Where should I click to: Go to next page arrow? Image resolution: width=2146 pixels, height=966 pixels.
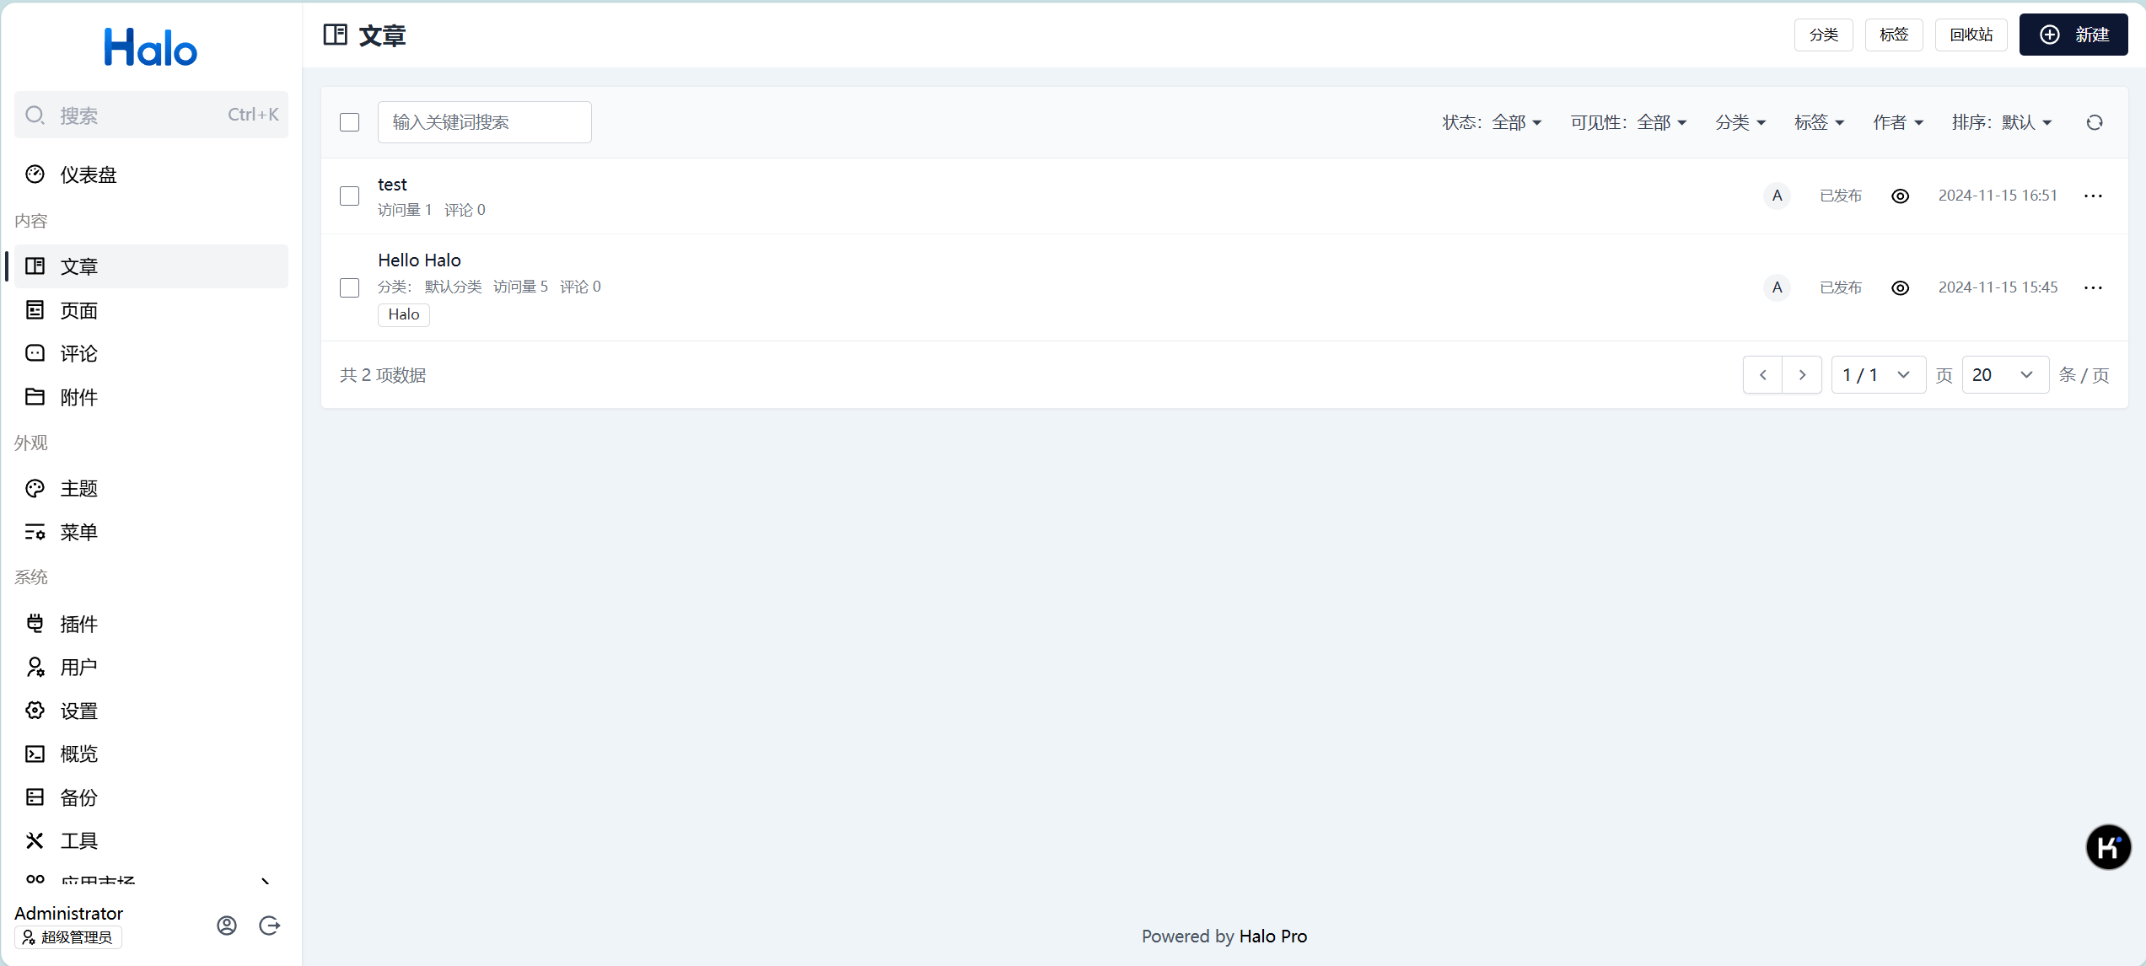[1802, 375]
